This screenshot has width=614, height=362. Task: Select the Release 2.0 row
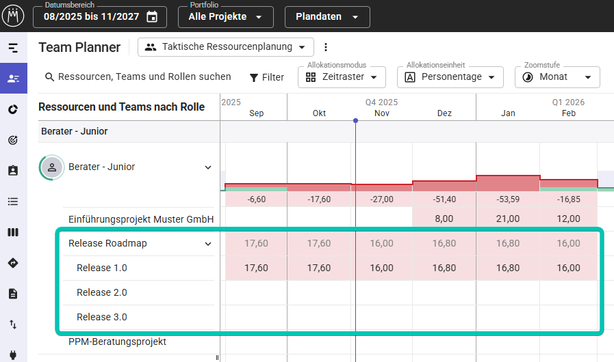pyautogui.click(x=139, y=292)
